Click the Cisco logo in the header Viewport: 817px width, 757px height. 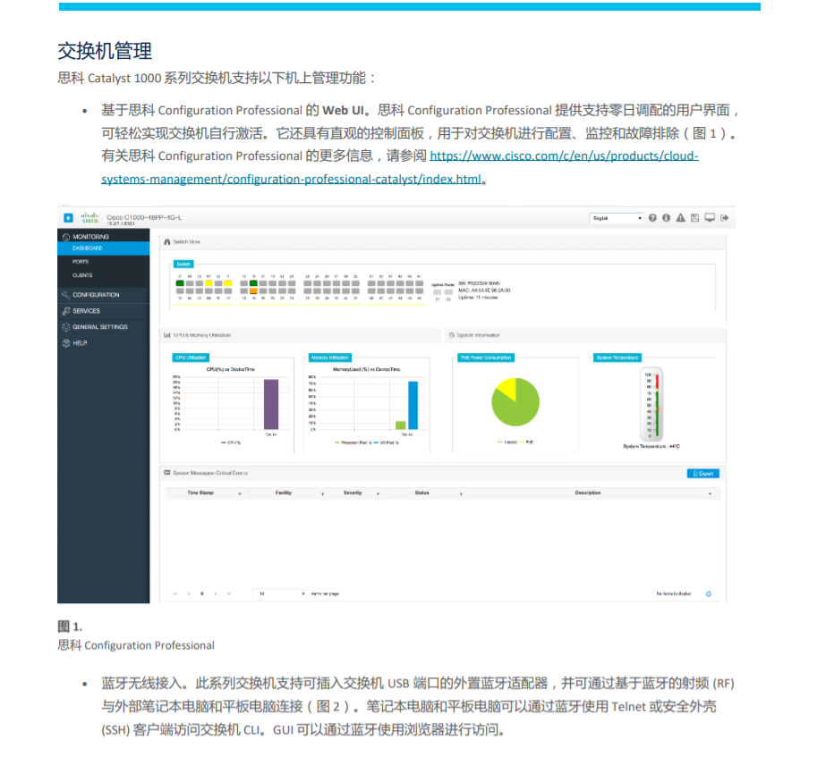(x=89, y=218)
